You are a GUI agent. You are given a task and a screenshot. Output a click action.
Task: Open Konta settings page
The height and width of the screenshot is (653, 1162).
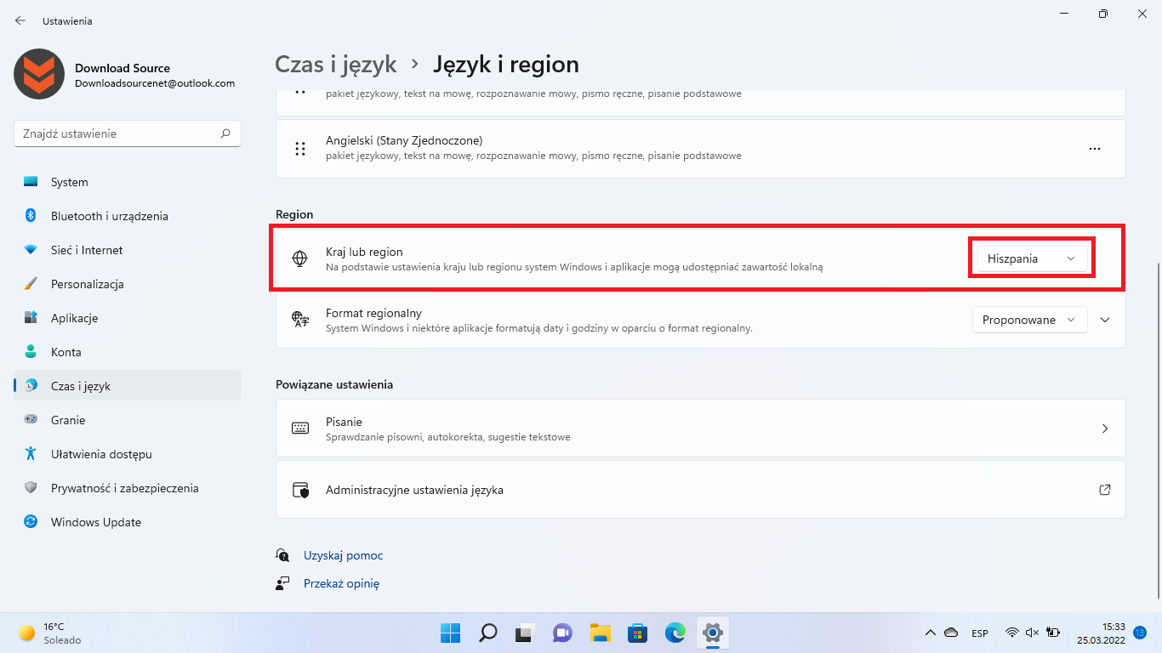(x=128, y=352)
